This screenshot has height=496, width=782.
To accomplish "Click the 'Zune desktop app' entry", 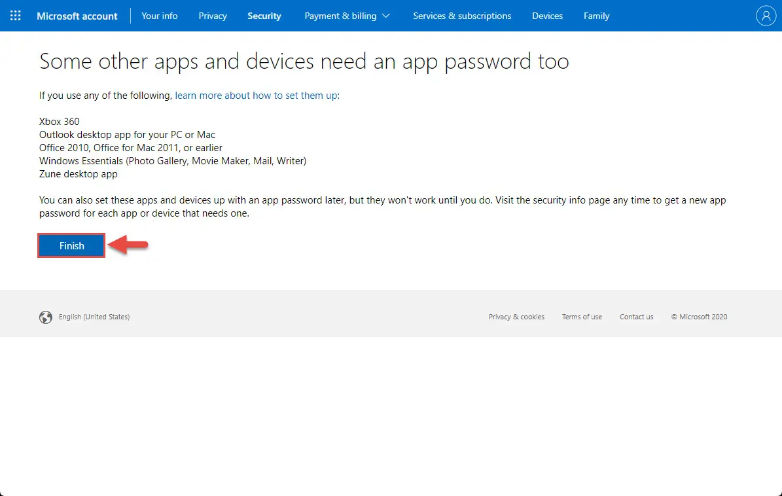I will [x=79, y=174].
